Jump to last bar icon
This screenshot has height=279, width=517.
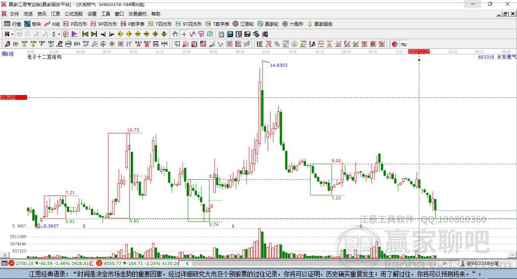(x=94, y=34)
